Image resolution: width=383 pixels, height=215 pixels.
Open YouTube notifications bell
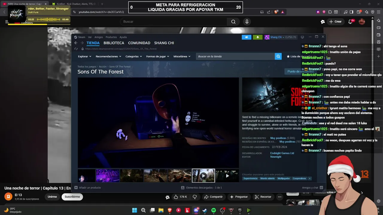[351, 21]
